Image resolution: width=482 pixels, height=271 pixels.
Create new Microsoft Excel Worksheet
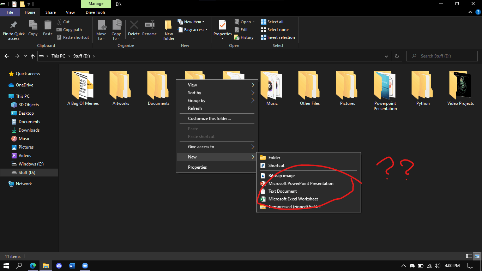click(x=308, y=199)
